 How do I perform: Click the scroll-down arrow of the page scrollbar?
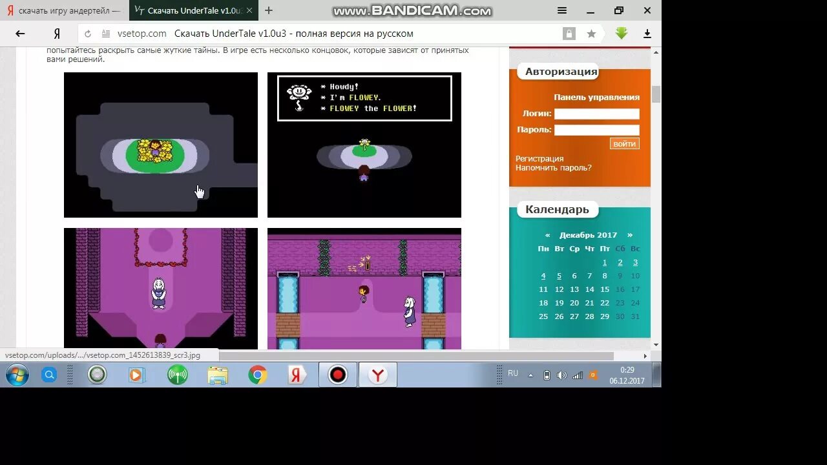click(656, 345)
